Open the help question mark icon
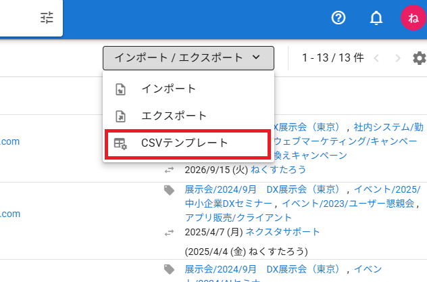Image resolution: width=427 pixels, height=282 pixels. pyautogui.click(x=338, y=18)
